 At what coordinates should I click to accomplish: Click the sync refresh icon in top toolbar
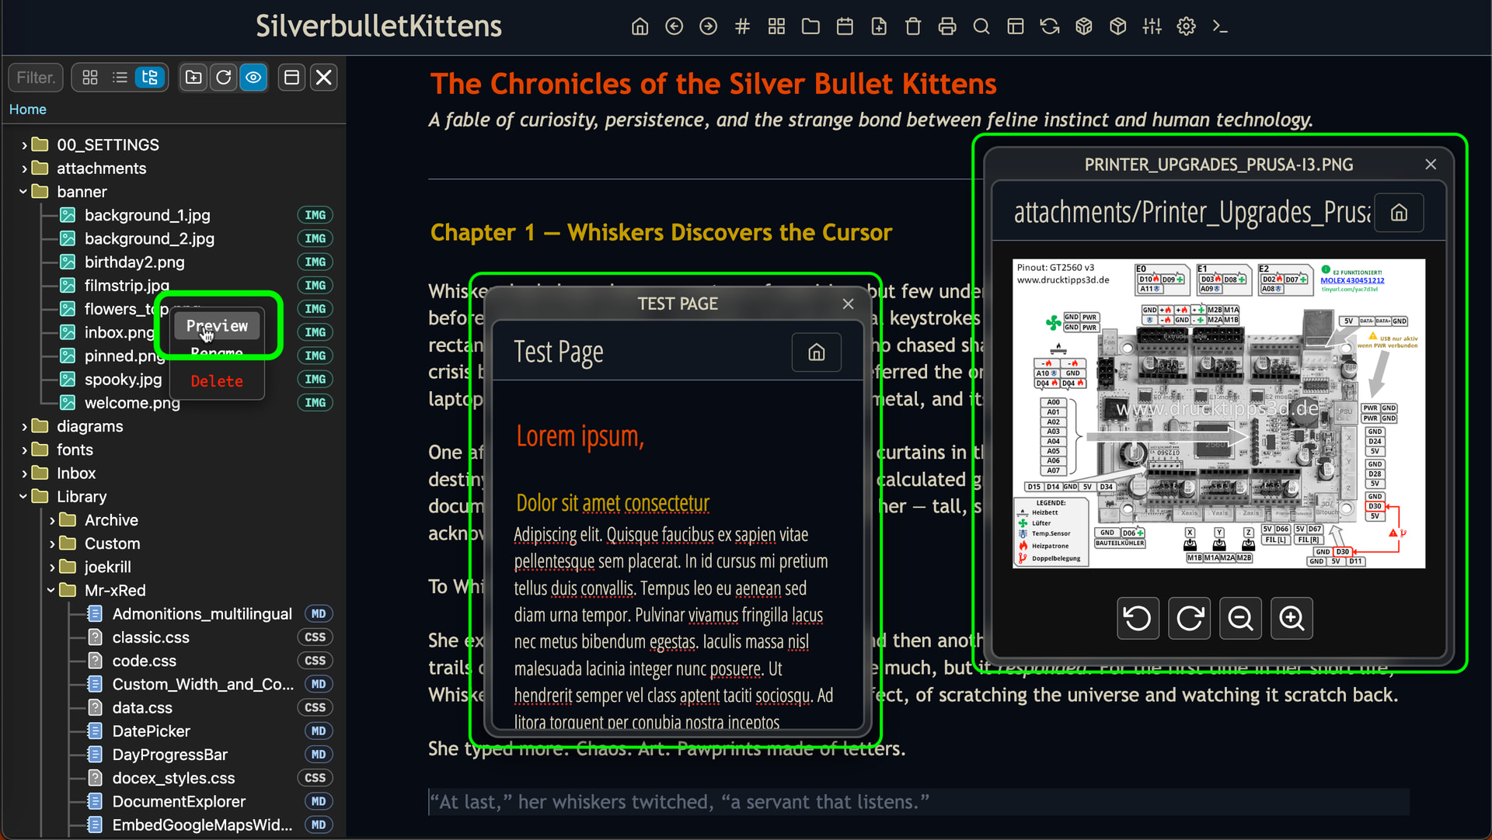tap(1050, 26)
